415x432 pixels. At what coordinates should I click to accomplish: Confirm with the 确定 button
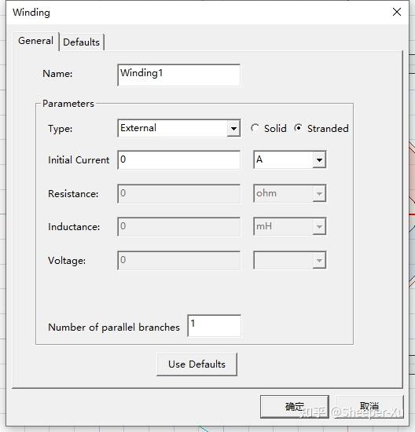(x=294, y=407)
